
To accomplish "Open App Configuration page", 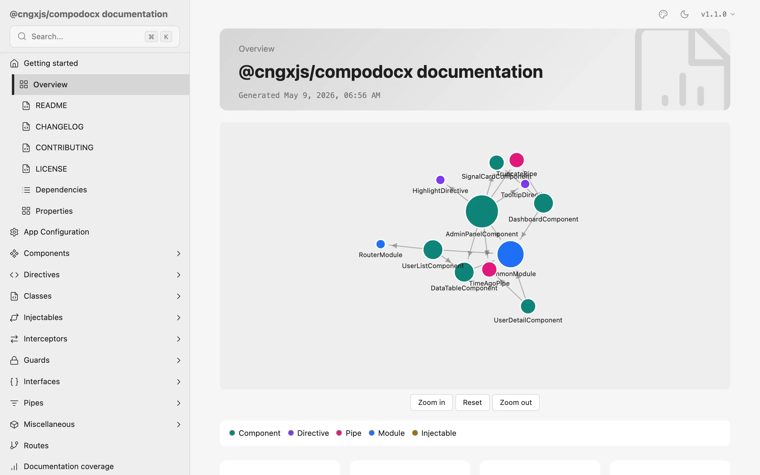I will (x=56, y=232).
